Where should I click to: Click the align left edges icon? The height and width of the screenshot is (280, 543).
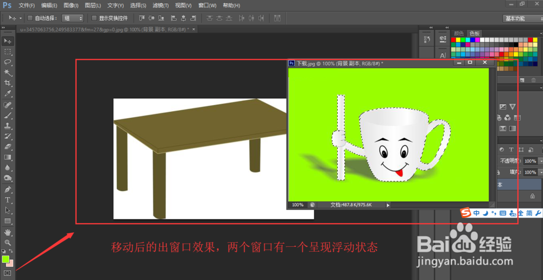click(x=174, y=18)
